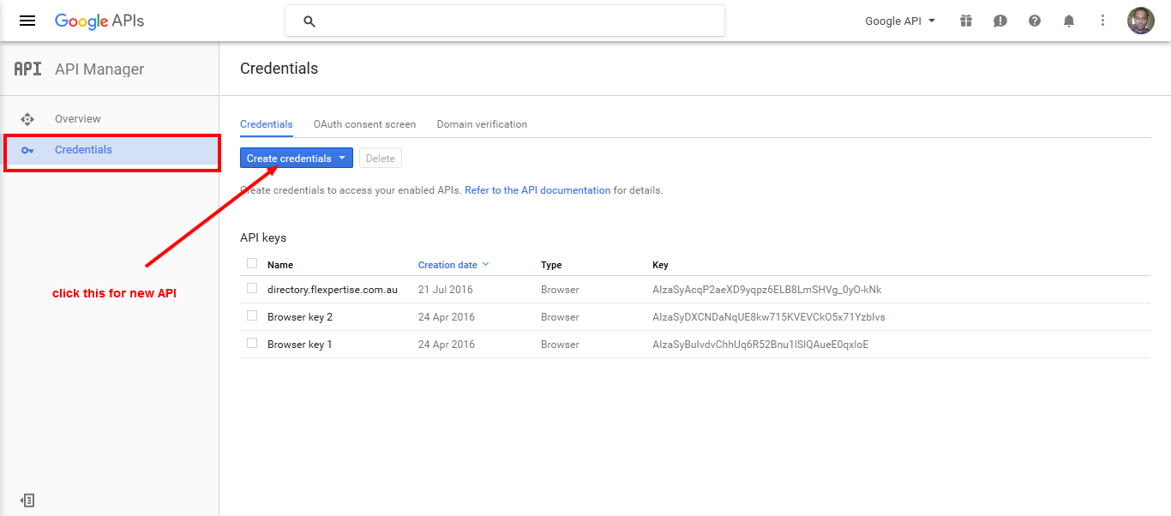Screen dimensions: 1171x516
Task: Open the Browser key 1 entry
Action: click(299, 345)
